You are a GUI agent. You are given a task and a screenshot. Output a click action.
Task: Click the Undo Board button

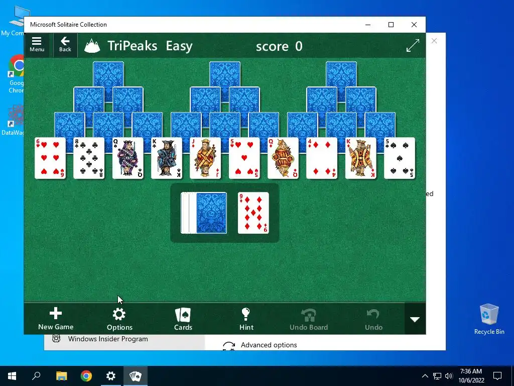tap(309, 319)
